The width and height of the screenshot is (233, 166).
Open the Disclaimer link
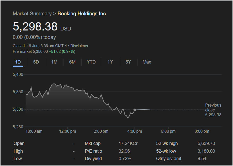[x=79, y=46]
